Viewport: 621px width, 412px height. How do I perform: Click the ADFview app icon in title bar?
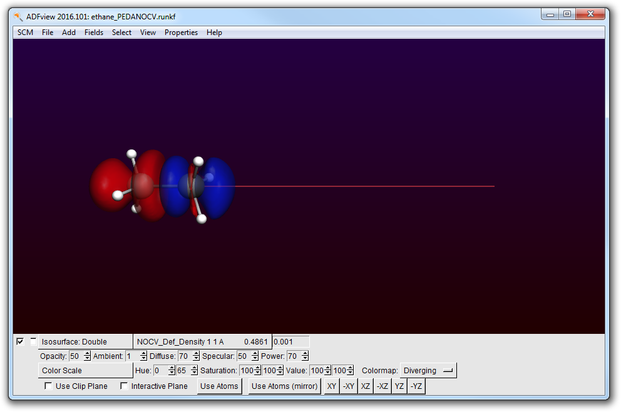(x=18, y=17)
